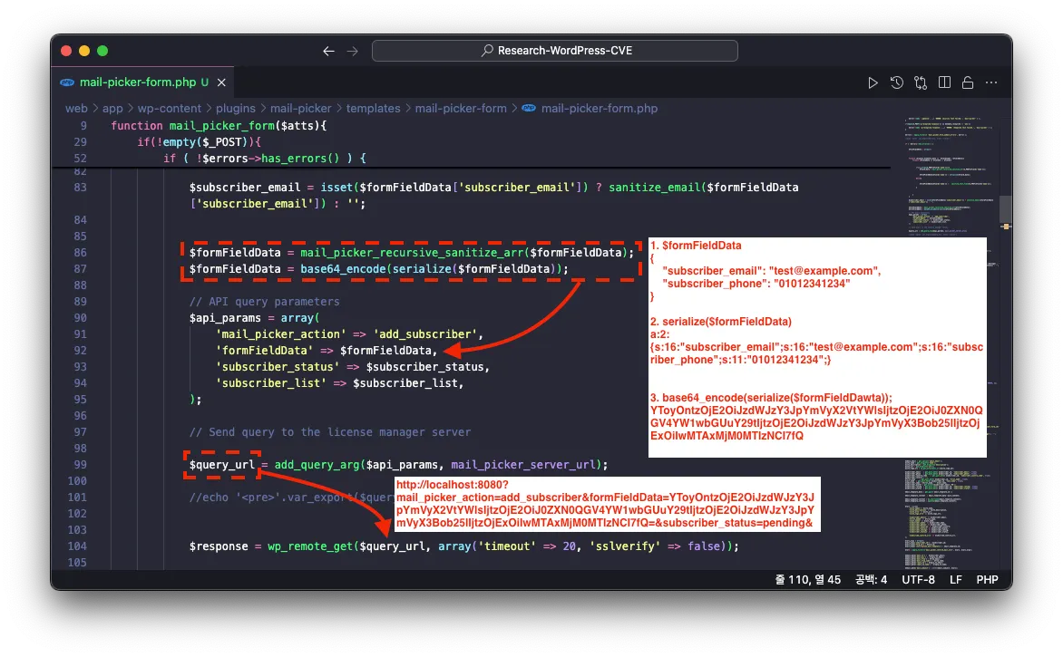Click 'add_query_arg' function on line 99
The image size is (1063, 657).
(x=317, y=465)
